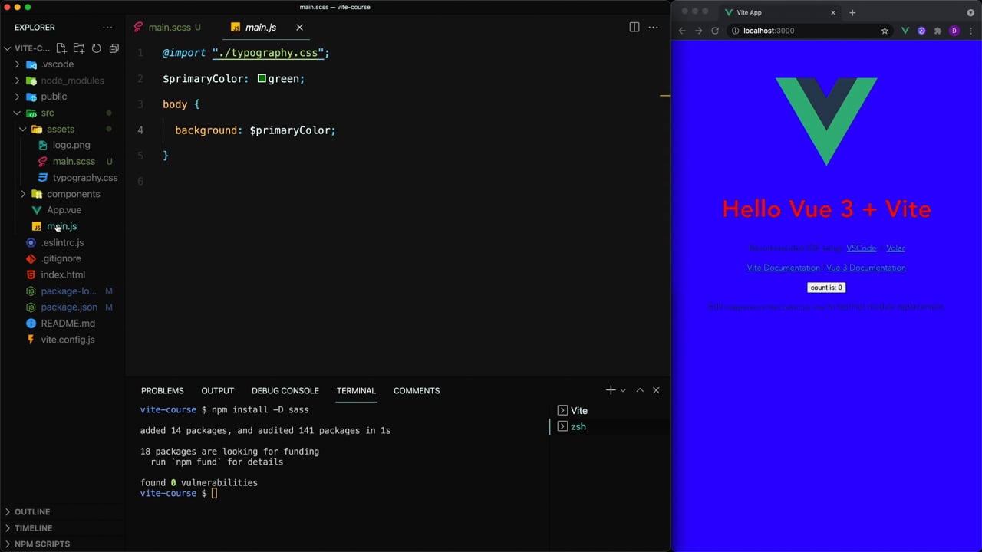Expand the components folder
This screenshot has height=552, width=982.
[23, 194]
